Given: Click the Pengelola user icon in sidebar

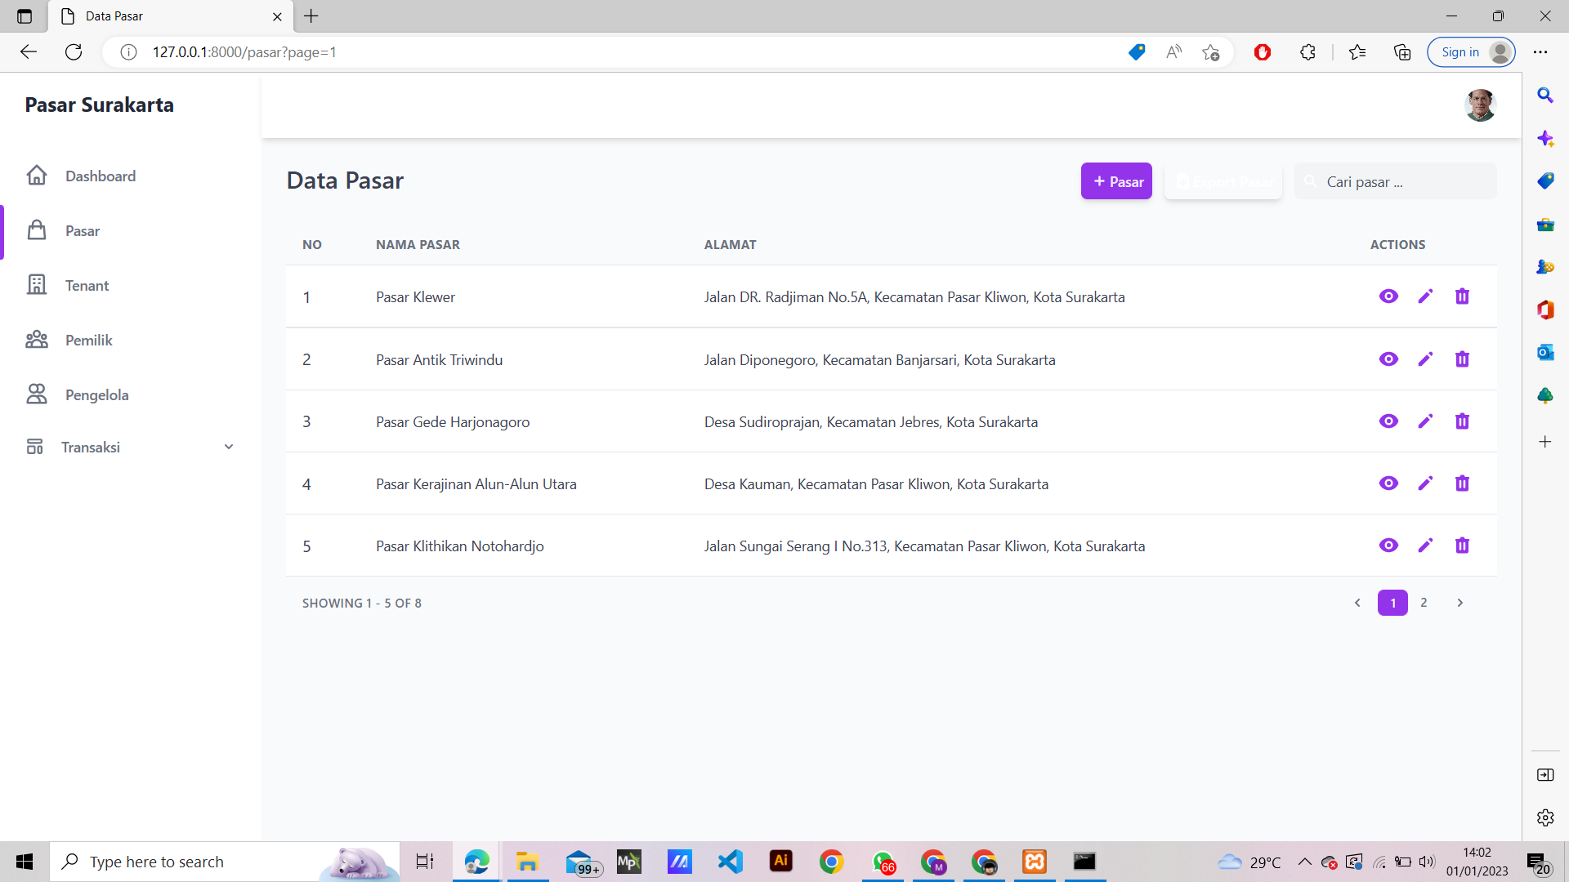Looking at the screenshot, I should [x=37, y=394].
